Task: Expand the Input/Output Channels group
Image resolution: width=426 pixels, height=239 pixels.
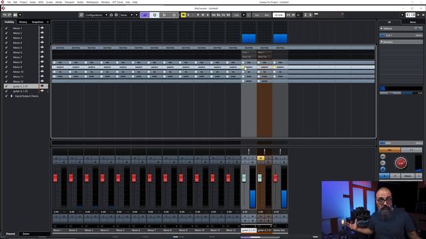Action: click(11, 96)
